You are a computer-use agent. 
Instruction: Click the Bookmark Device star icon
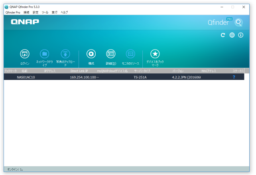point(155,54)
